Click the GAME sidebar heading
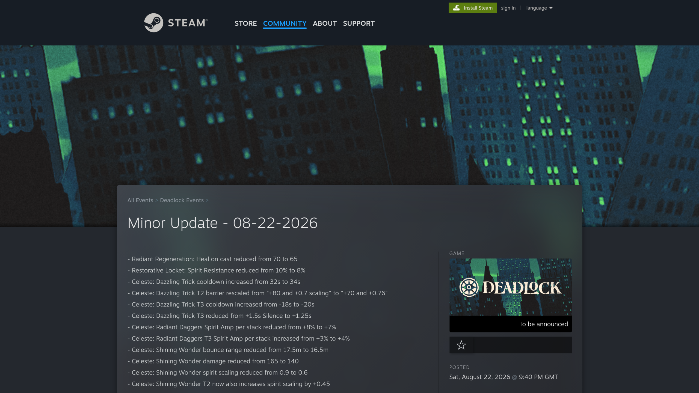 point(457,253)
